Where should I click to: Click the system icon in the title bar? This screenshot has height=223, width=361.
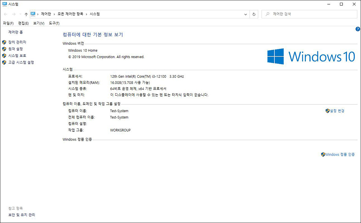5,4
